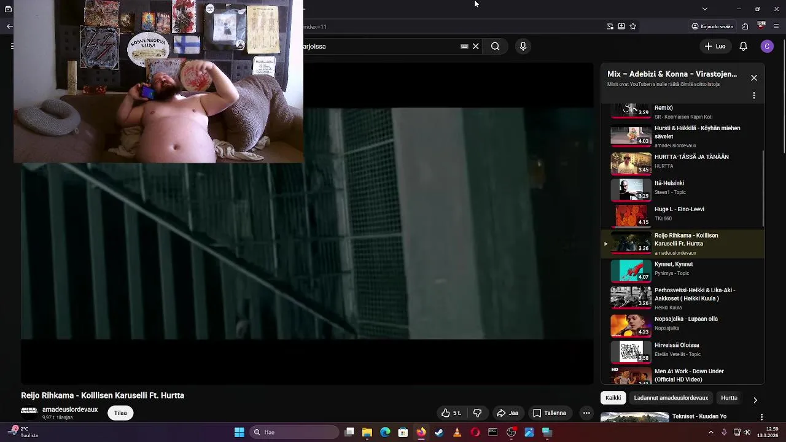Select the Hurtta filter chip
Viewport: 786px width, 442px height.
(x=729, y=398)
